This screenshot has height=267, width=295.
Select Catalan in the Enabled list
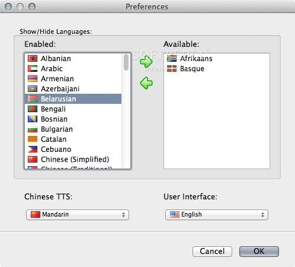pos(73,139)
